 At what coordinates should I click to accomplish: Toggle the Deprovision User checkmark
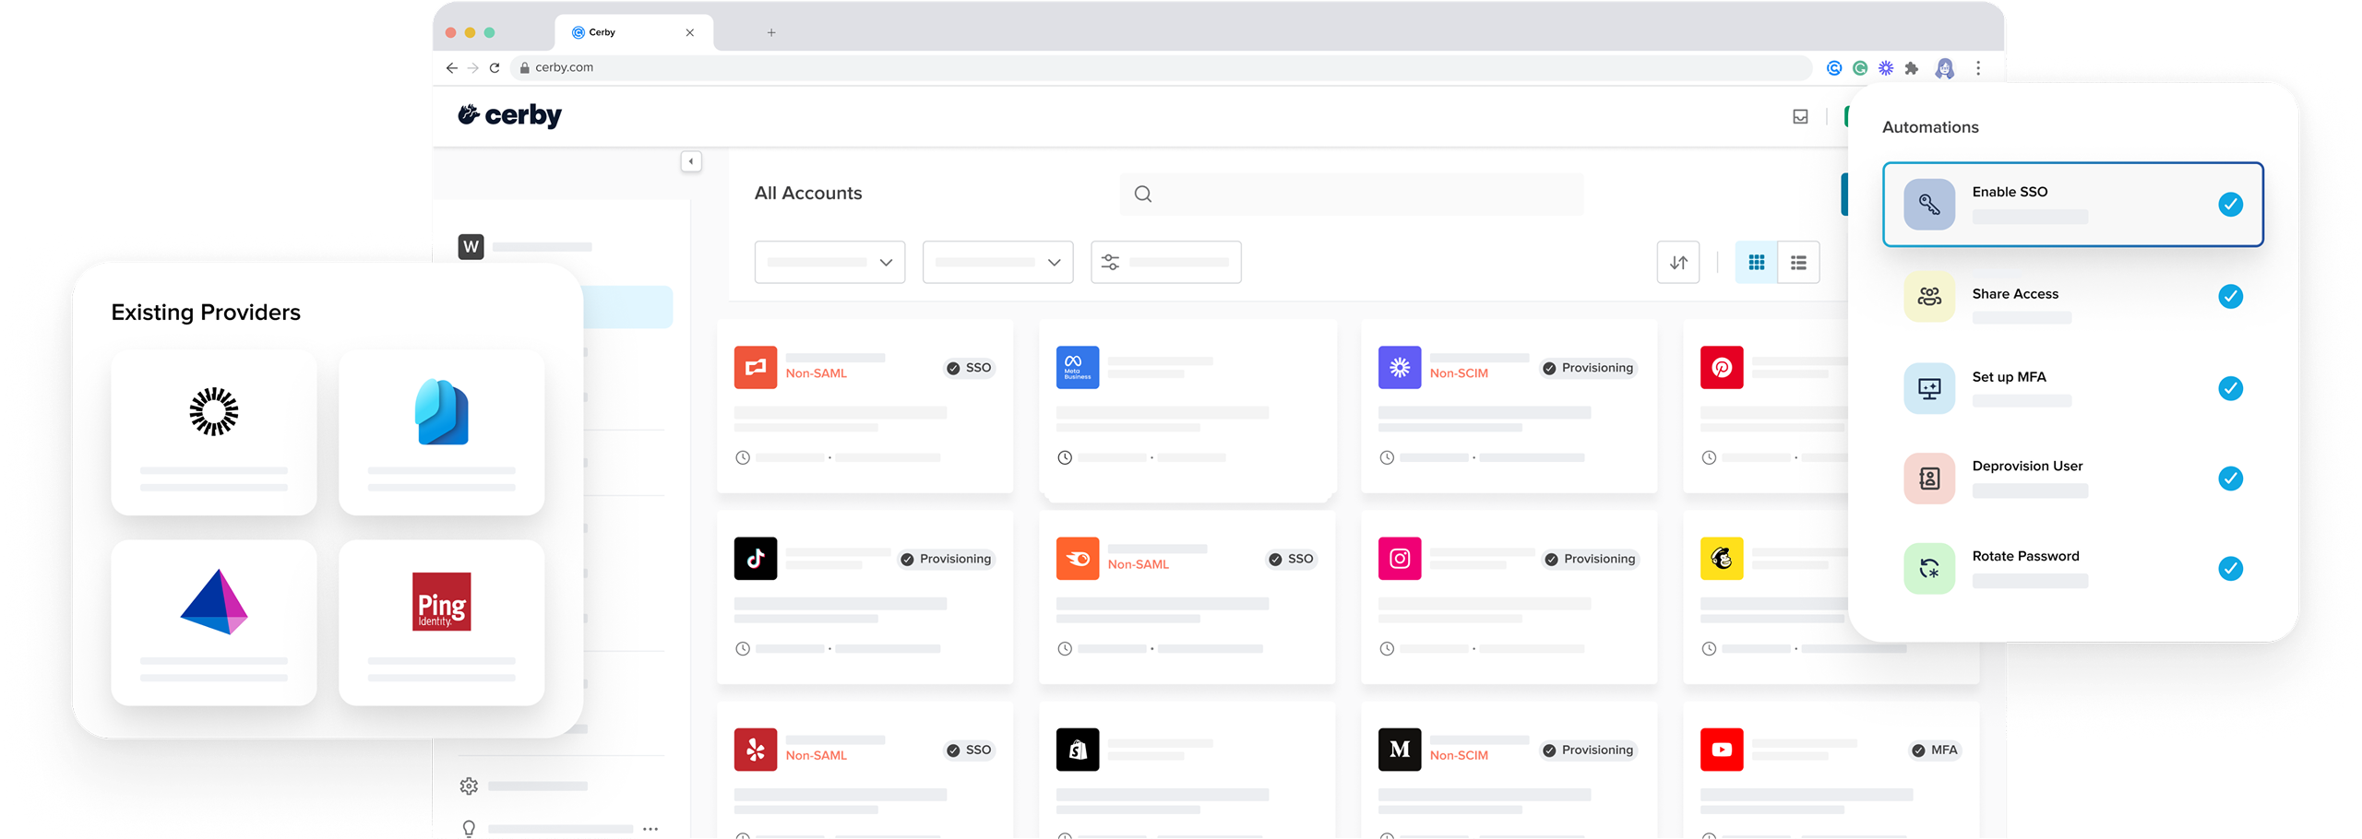tap(2230, 478)
